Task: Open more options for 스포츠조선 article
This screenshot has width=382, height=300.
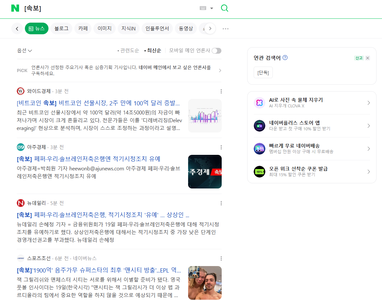Action: click(x=221, y=258)
